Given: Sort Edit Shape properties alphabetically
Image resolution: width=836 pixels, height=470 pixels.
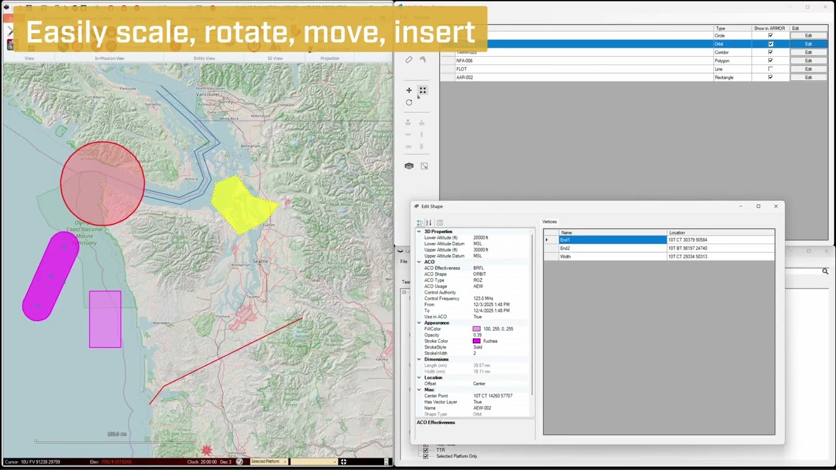Looking at the screenshot, I should click(428, 223).
